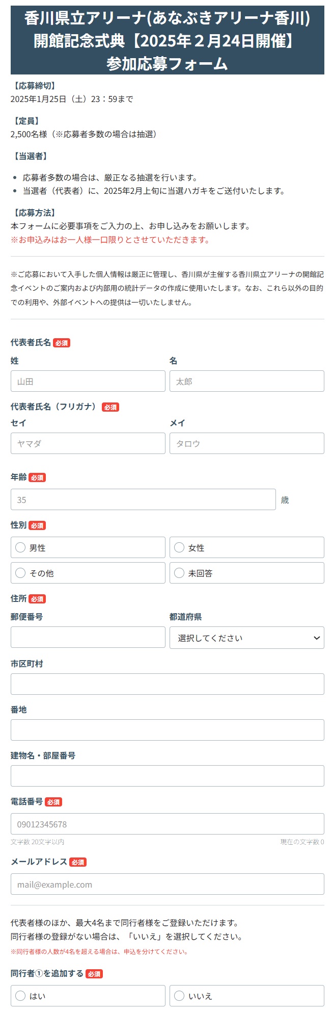Viewport: 333px width, 1009px height.
Task: Focus the 姓 surname input field
Action: point(88,381)
